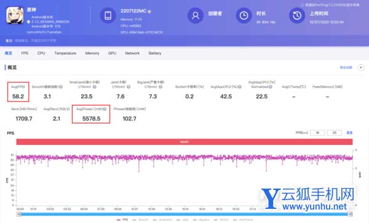Toggle the FPS series in chart legend
The image size is (369, 223).
coord(122,220)
